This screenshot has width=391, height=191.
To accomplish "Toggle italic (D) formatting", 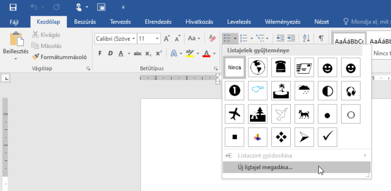I will pos(110,53).
